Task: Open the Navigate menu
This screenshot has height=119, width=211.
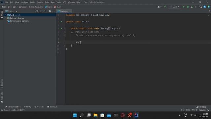Action: point(25,2)
